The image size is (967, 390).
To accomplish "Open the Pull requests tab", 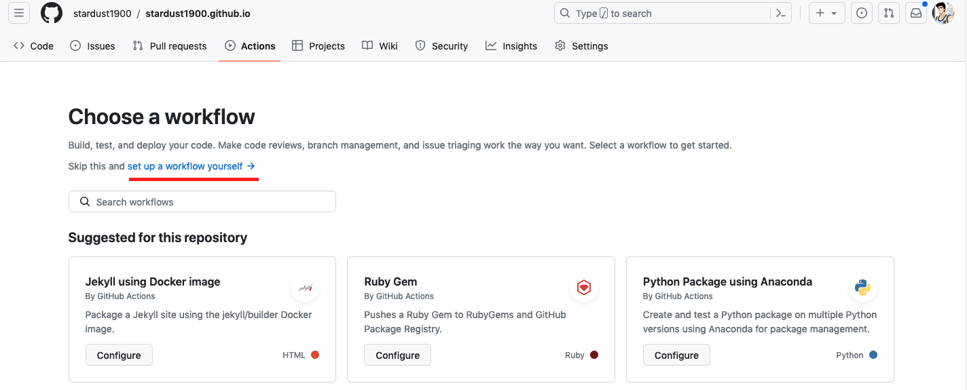I will click(170, 46).
